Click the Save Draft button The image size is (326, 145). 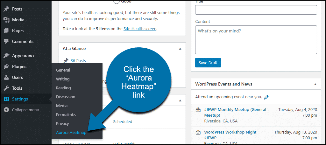click(x=208, y=63)
